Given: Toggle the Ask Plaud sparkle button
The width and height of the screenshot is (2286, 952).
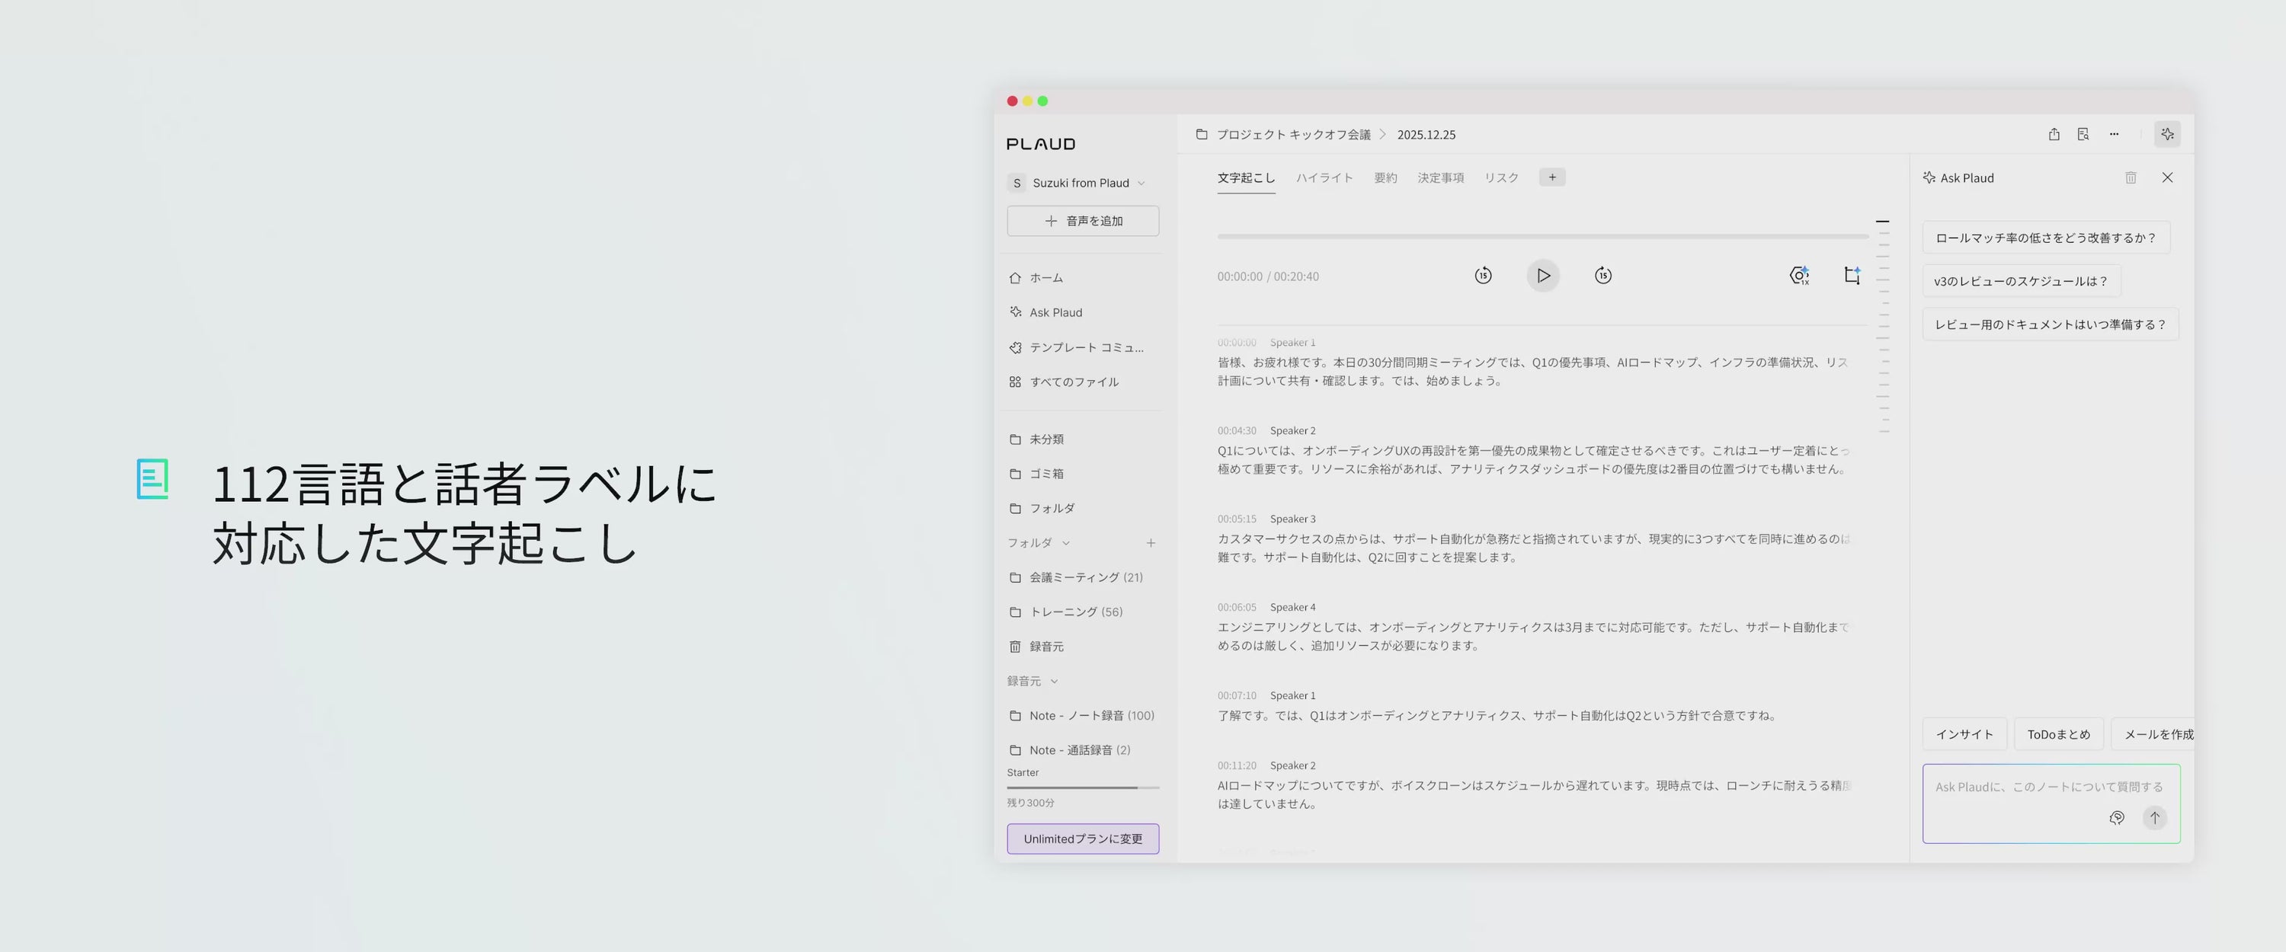Looking at the screenshot, I should (2167, 135).
